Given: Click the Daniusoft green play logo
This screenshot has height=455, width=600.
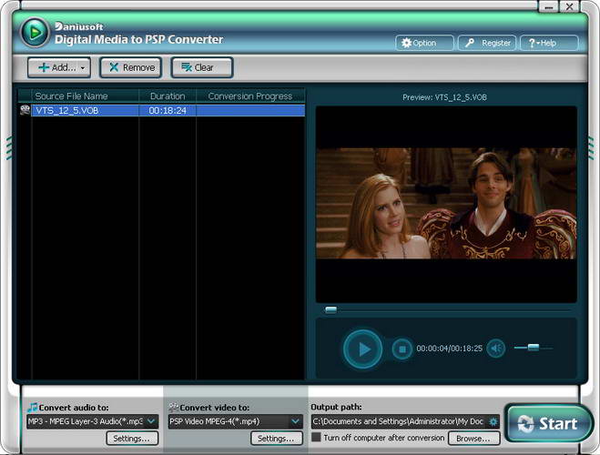Looking at the screenshot, I should point(35,33).
